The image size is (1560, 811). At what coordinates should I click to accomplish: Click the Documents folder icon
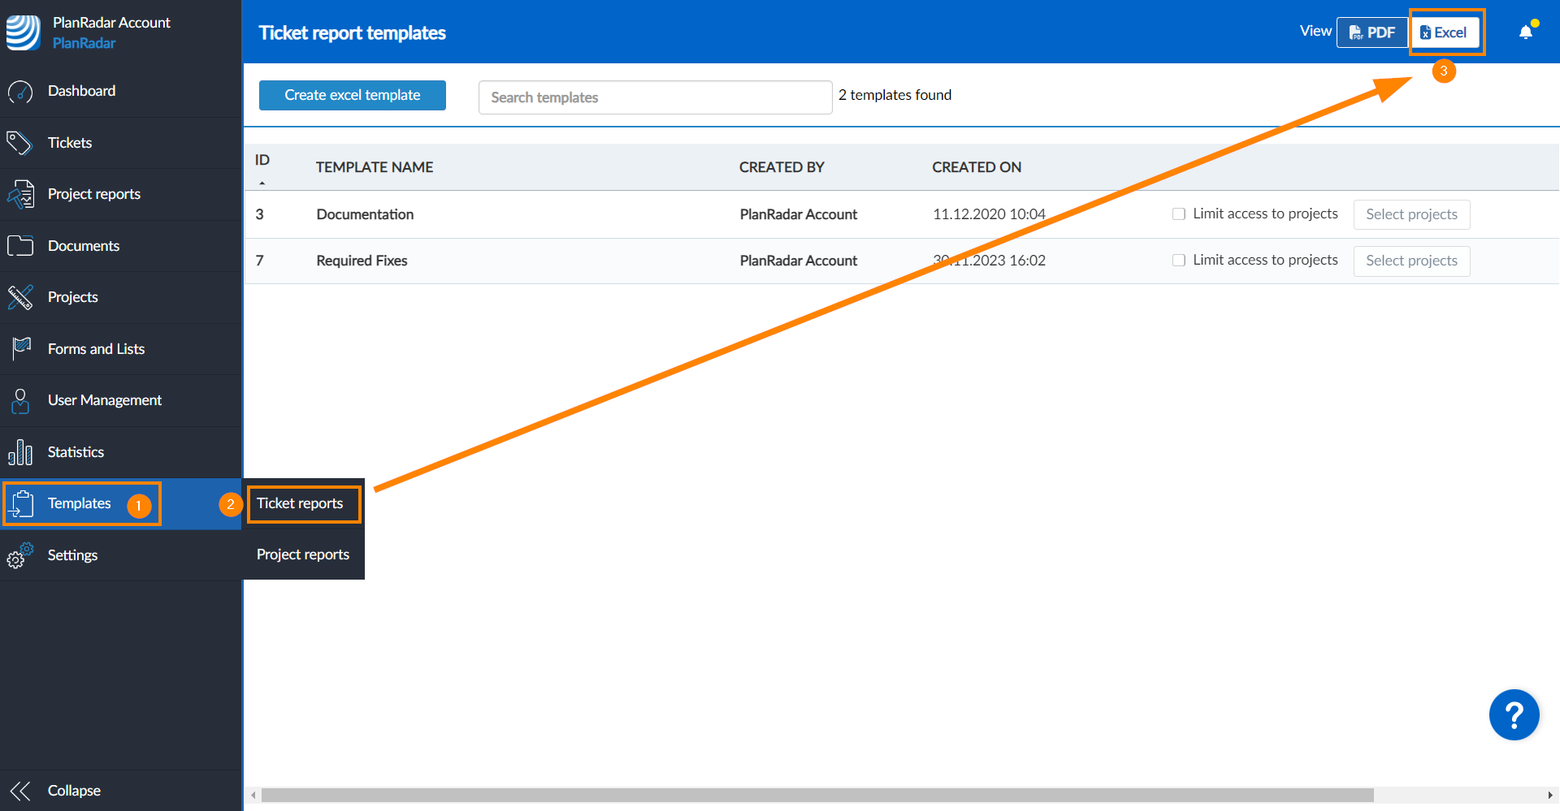click(20, 246)
